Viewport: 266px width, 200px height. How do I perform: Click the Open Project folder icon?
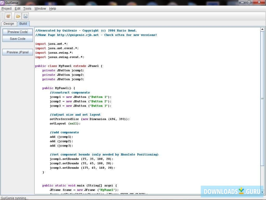click(18, 16)
